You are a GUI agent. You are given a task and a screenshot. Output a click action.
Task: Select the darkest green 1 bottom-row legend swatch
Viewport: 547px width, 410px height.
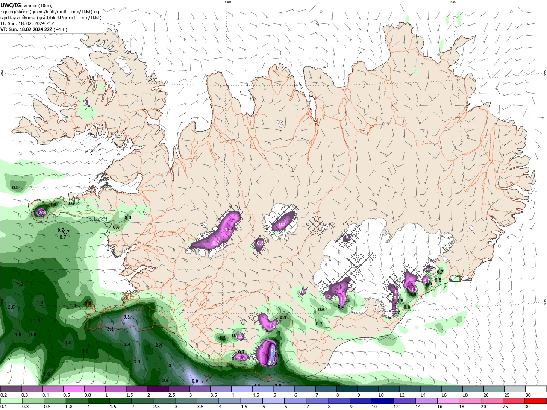pos(98,401)
